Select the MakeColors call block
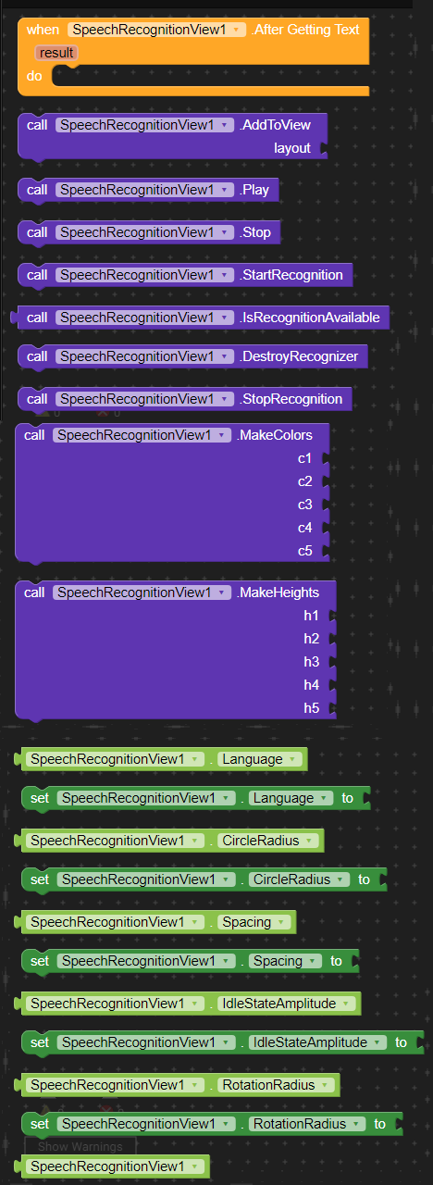 [172, 493]
